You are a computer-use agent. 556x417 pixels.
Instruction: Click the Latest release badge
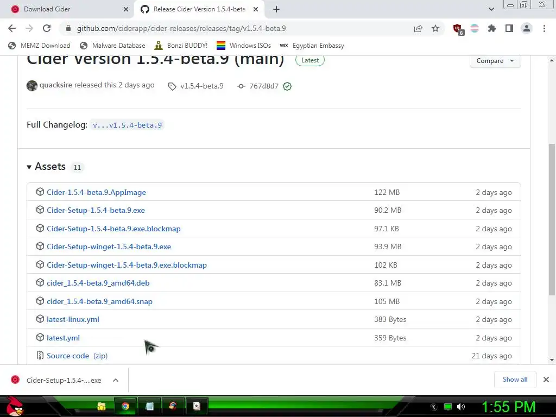[310, 60]
